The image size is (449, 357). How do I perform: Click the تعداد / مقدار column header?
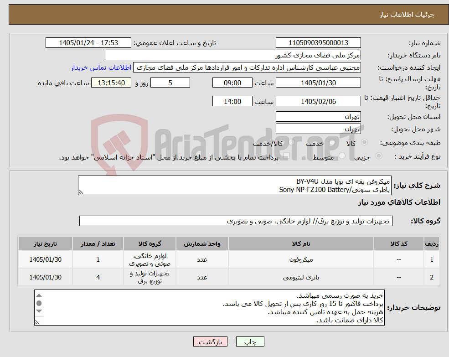point(98,244)
